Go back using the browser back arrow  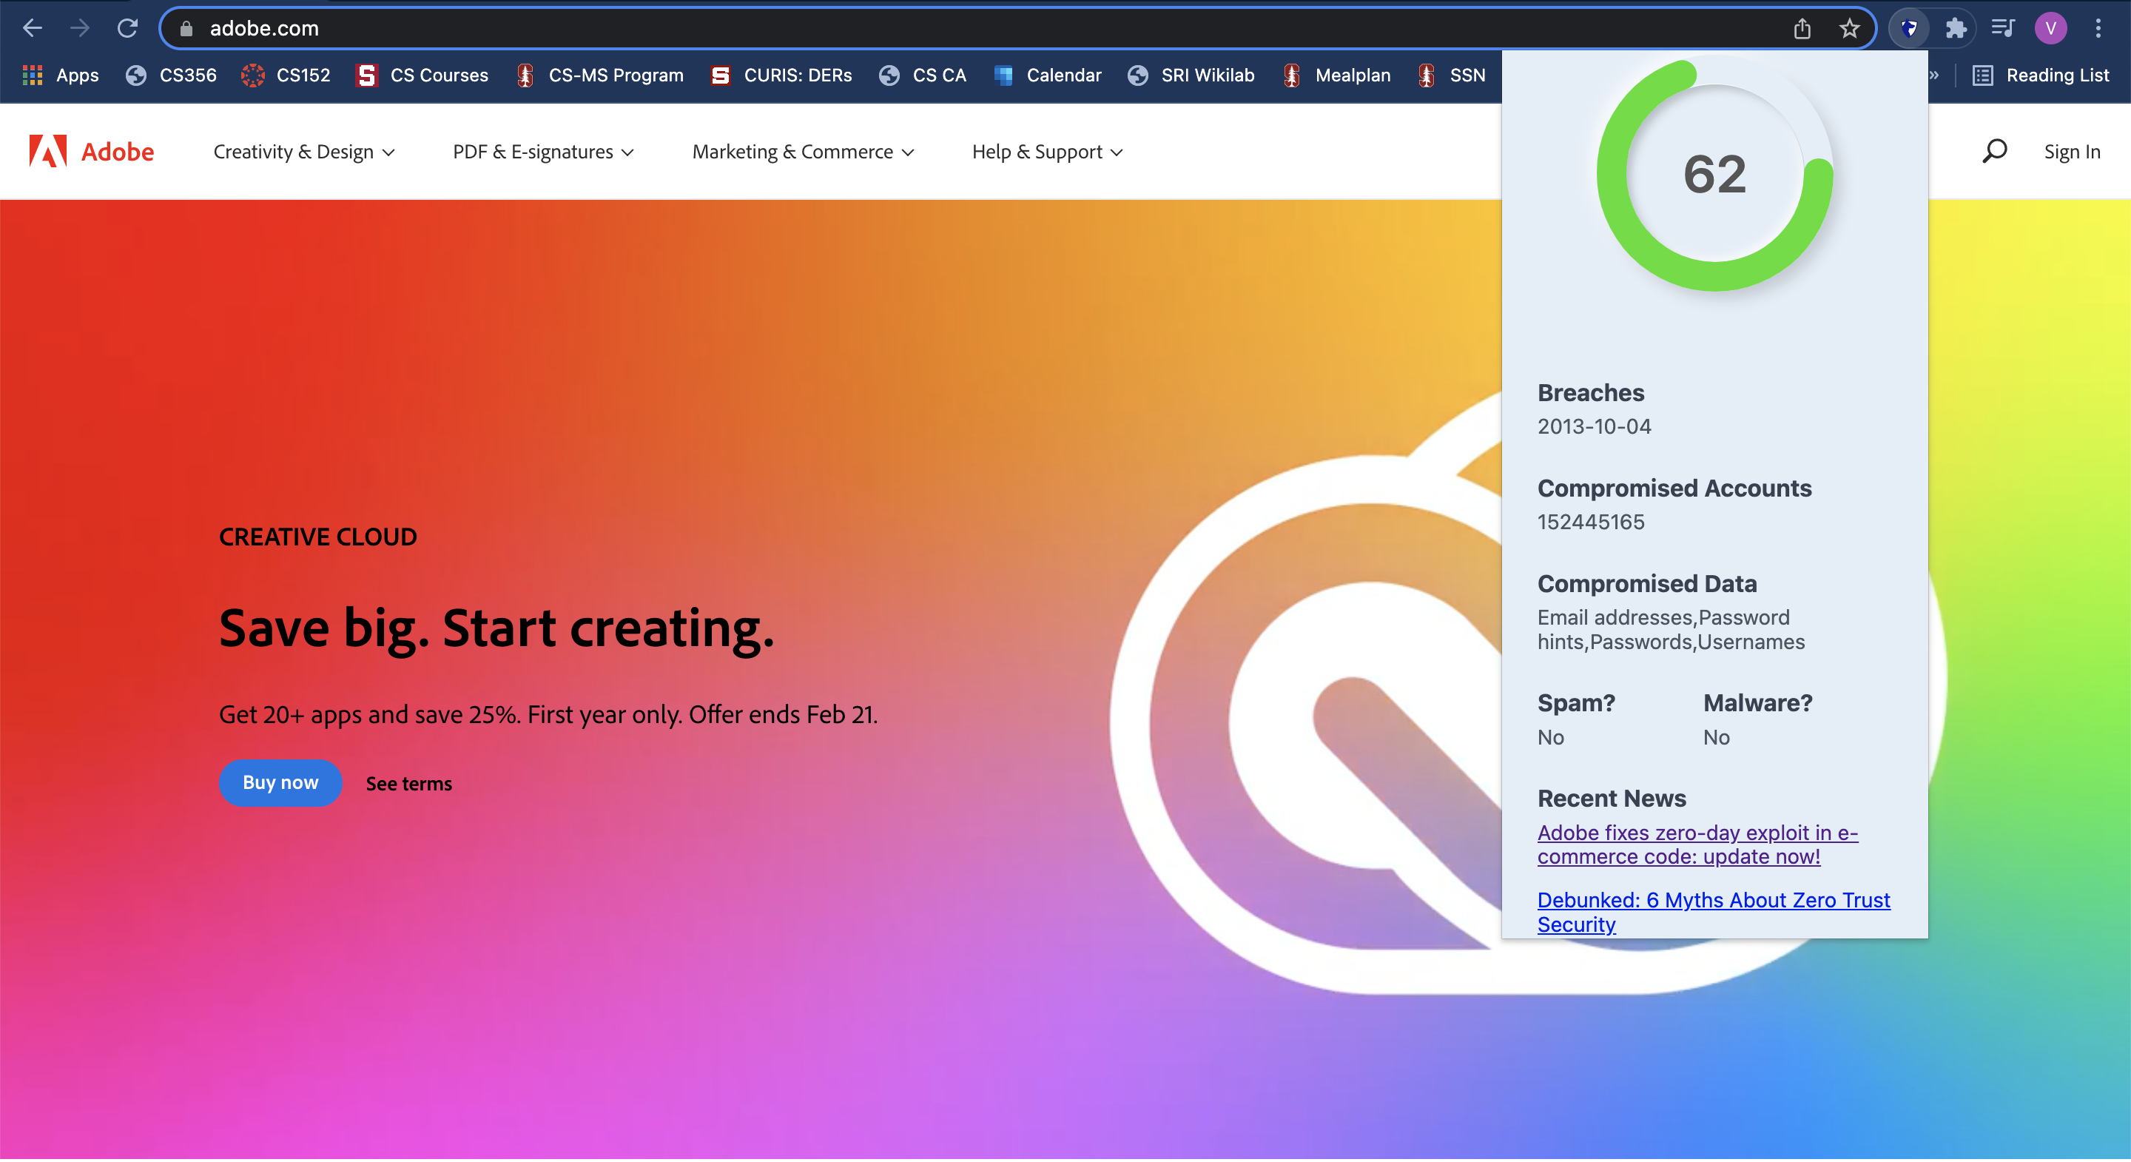pos(33,28)
